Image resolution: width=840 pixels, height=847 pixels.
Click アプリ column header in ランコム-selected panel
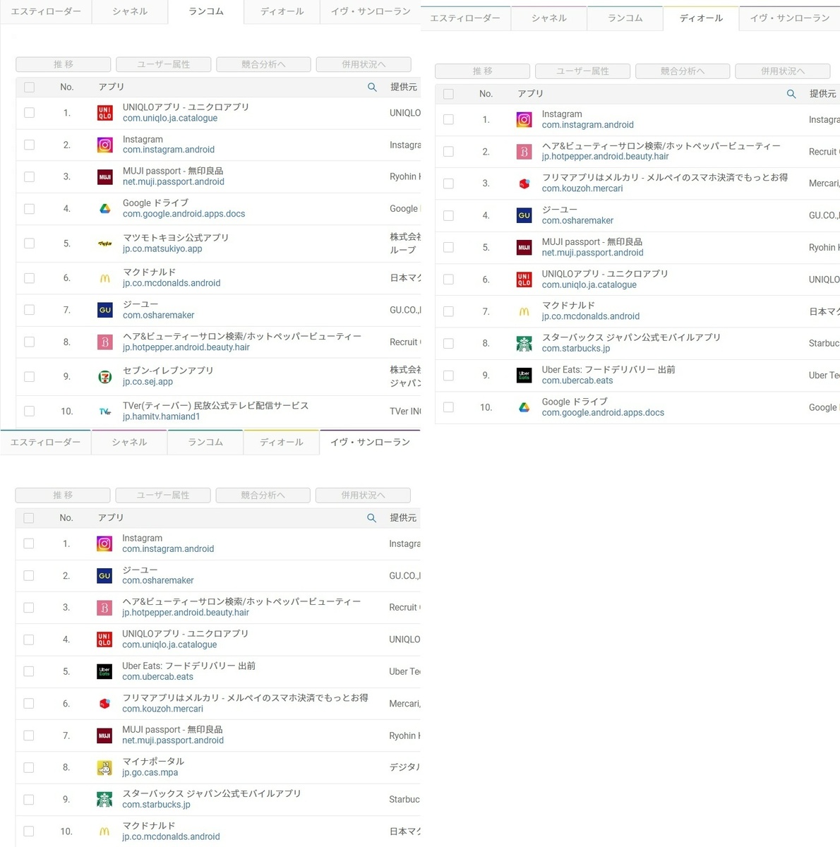[x=112, y=87]
